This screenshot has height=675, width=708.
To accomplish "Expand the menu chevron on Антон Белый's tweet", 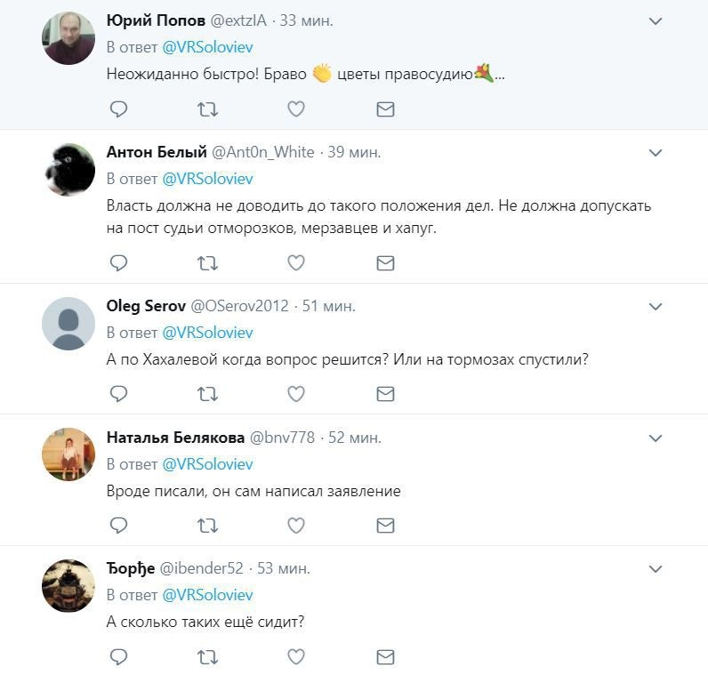I will [656, 153].
